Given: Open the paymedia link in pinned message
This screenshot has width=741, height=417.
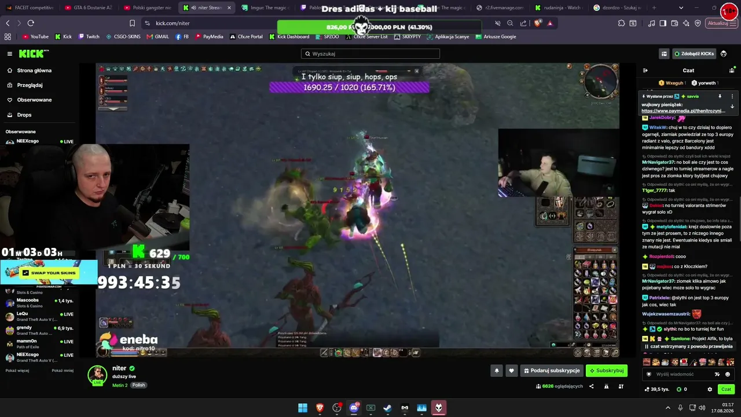Looking at the screenshot, I should [x=683, y=111].
